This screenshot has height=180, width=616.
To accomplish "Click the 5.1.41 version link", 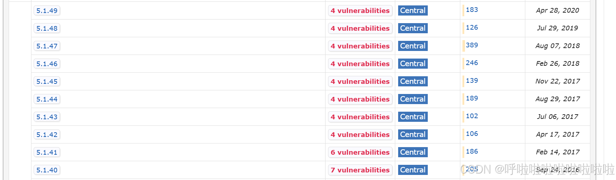I will (47, 152).
